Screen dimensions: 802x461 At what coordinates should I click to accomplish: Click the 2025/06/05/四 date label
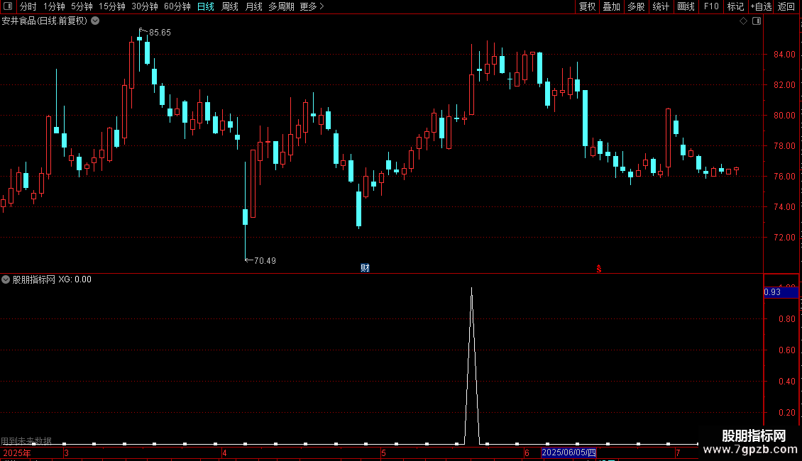click(568, 452)
